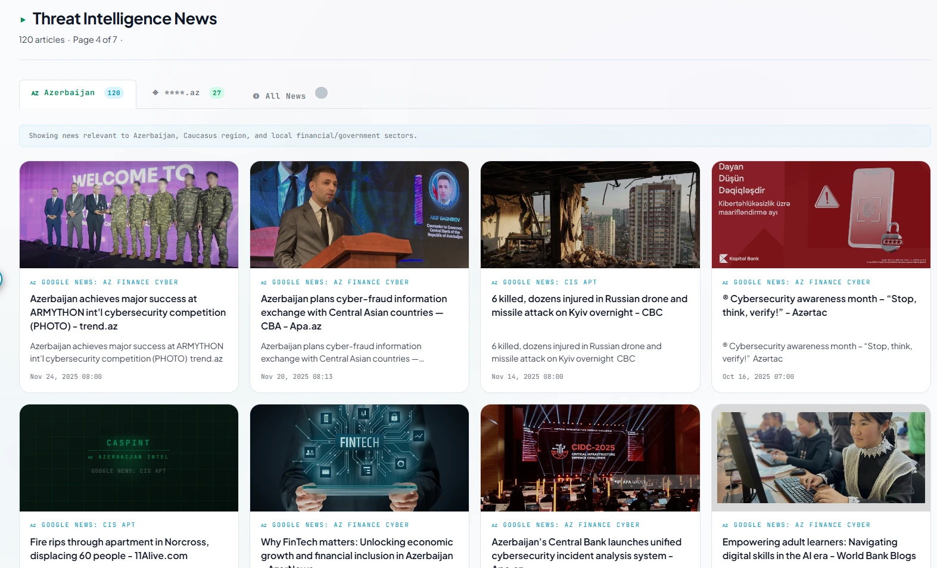Open the Norcross apartment fire headline

click(119, 549)
